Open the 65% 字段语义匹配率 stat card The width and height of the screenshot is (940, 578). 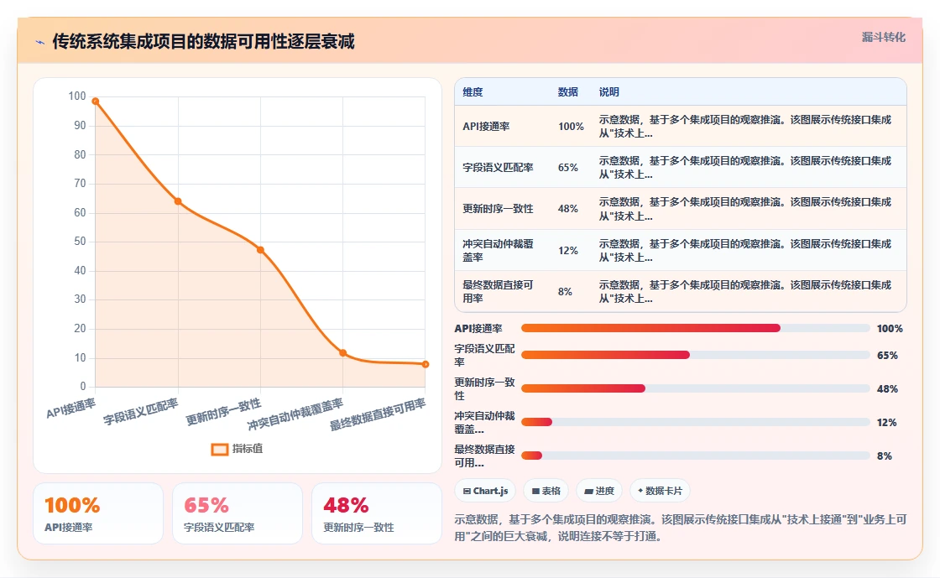[238, 514]
